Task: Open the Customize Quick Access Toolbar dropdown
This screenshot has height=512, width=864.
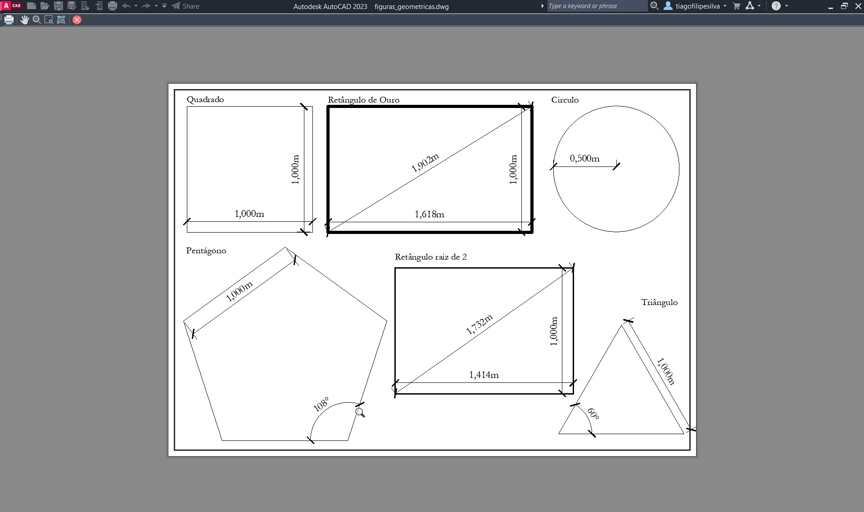Action: (164, 6)
